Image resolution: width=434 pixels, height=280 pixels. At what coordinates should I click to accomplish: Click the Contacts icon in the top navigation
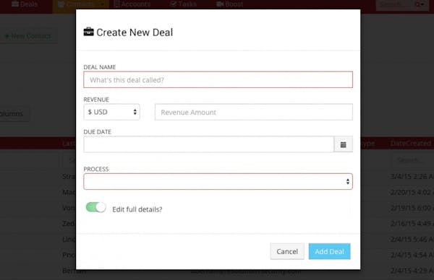(61, 4)
